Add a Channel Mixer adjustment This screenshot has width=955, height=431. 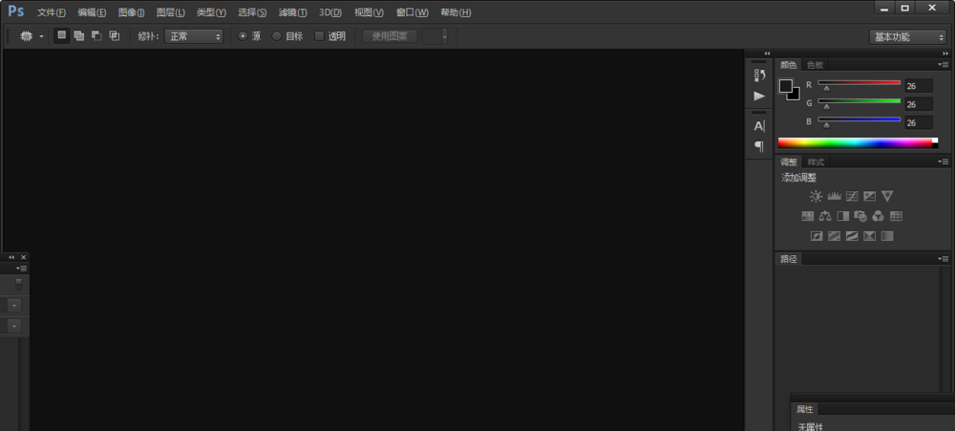(879, 216)
